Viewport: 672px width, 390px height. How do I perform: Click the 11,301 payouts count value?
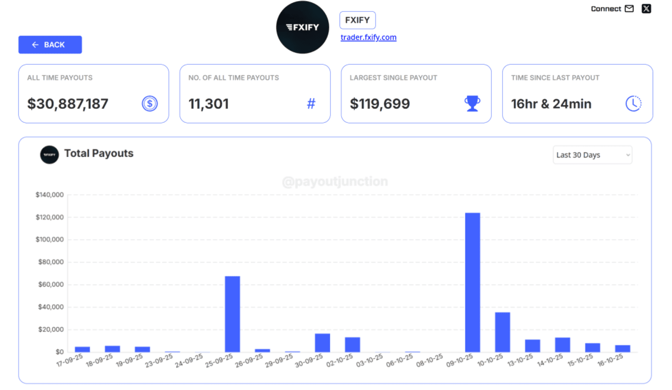click(x=209, y=104)
